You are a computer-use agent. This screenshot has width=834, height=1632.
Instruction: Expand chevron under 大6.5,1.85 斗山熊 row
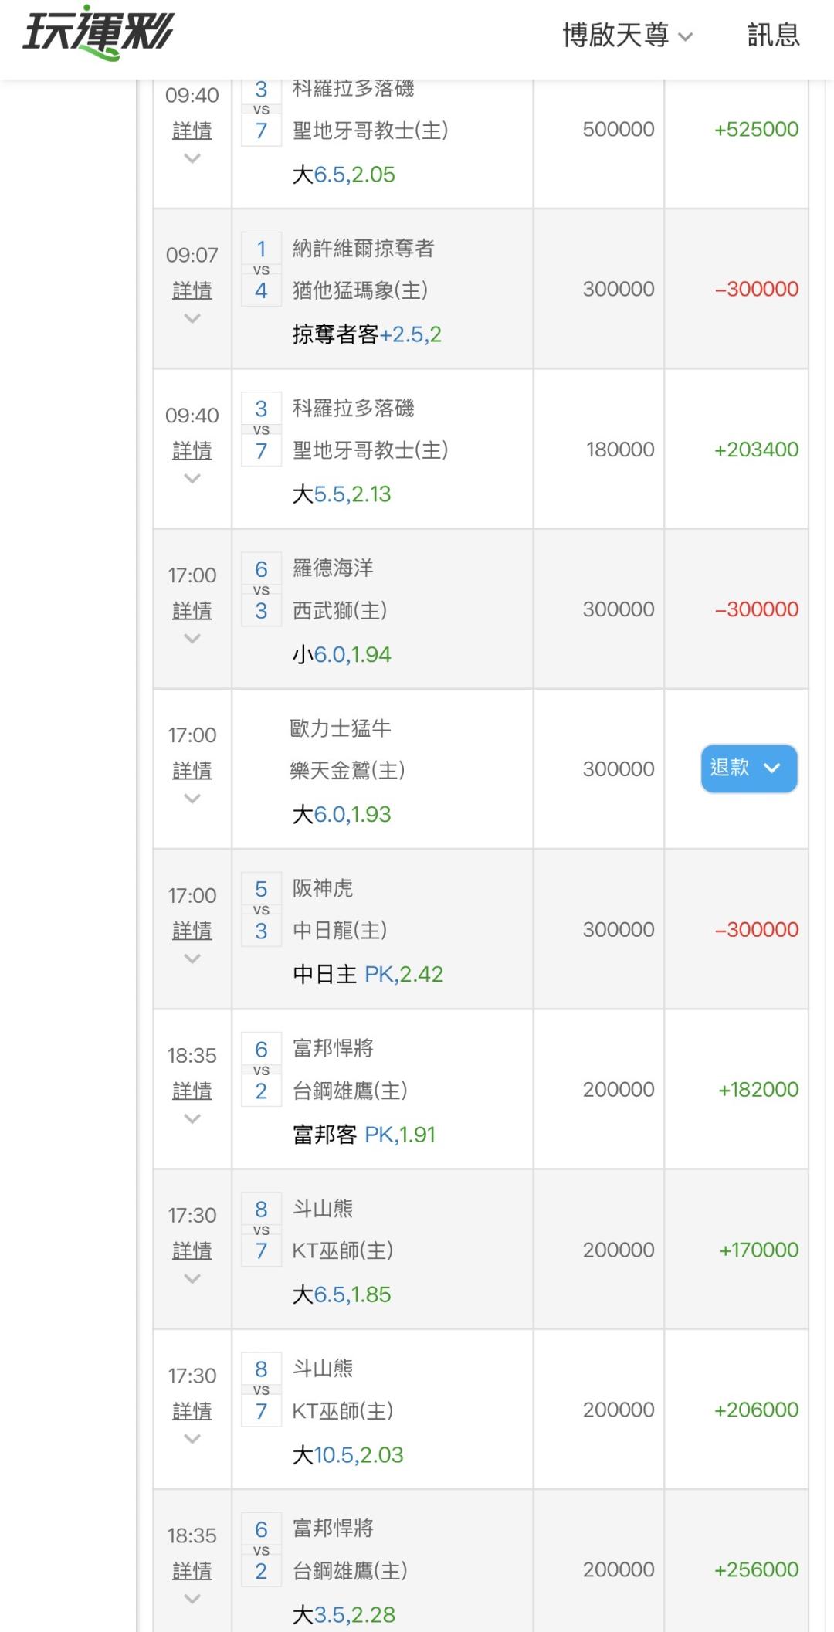(x=192, y=1278)
